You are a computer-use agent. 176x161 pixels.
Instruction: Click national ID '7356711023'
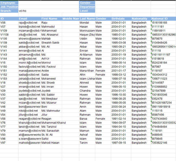click(163, 79)
